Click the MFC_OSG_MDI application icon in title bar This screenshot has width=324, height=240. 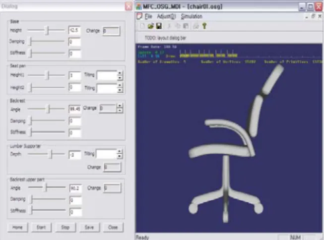point(138,6)
